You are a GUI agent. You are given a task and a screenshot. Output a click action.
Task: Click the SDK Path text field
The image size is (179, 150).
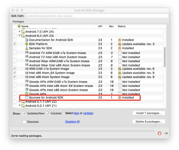click(x=97, y=16)
